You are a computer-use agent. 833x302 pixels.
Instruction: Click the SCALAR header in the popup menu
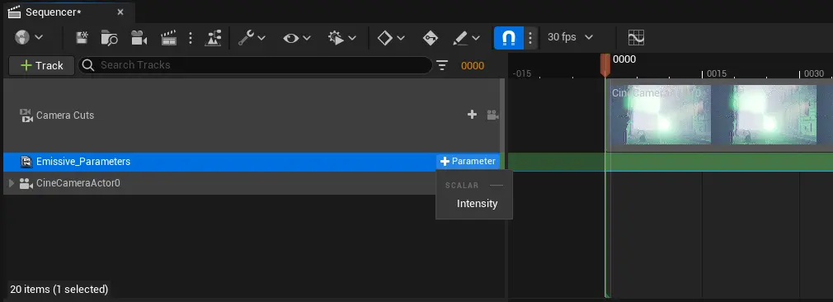[x=462, y=186]
